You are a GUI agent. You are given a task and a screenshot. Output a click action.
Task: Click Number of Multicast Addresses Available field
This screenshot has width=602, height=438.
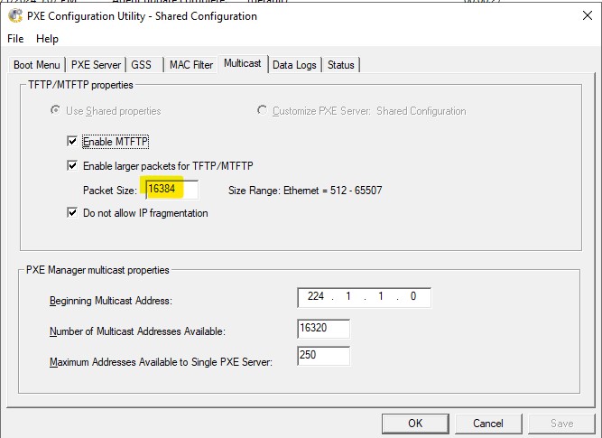click(323, 329)
